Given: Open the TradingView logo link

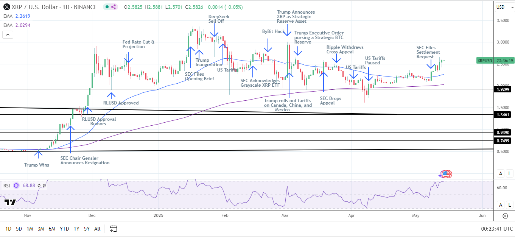Looking at the screenshot, I should pos(10,203).
